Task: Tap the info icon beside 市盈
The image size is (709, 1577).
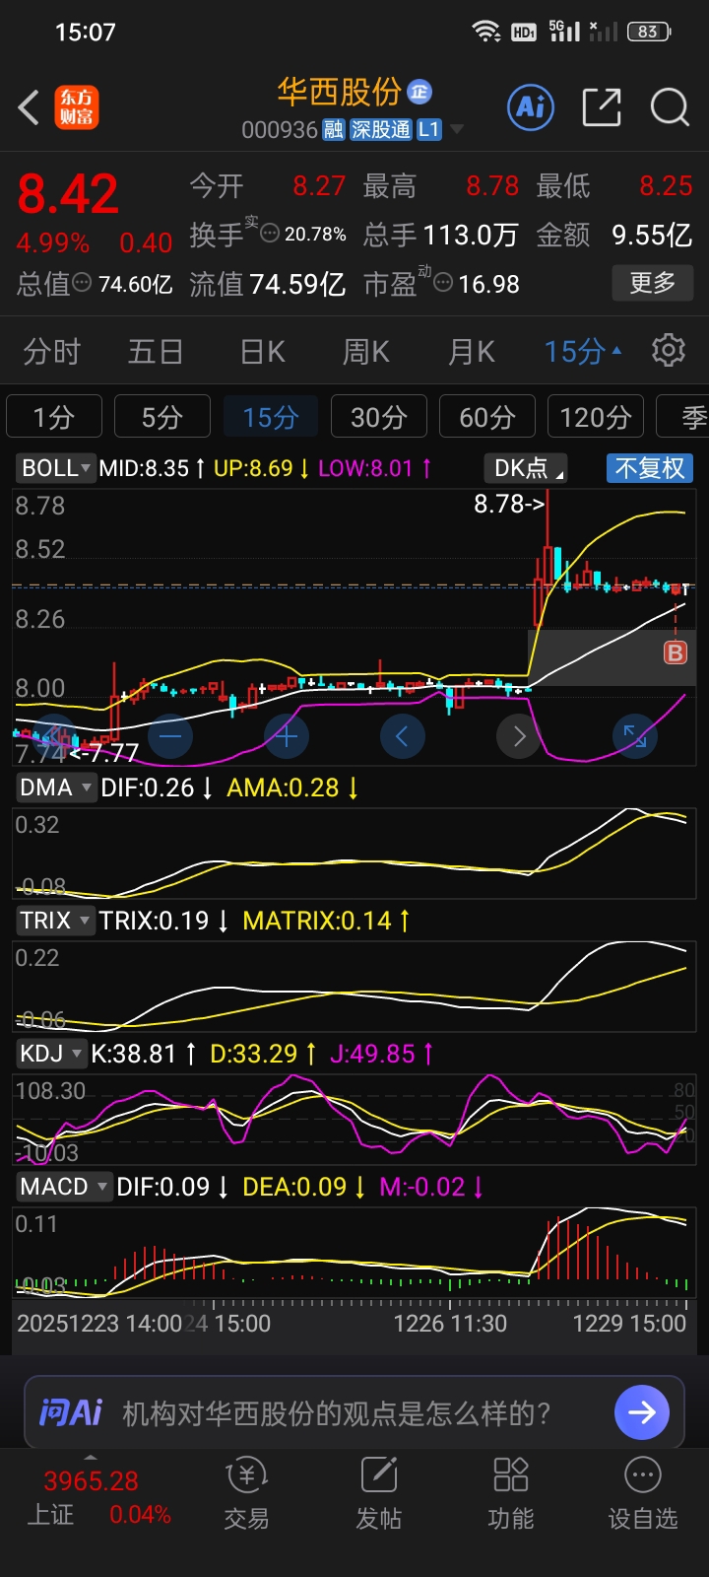Action: click(443, 284)
